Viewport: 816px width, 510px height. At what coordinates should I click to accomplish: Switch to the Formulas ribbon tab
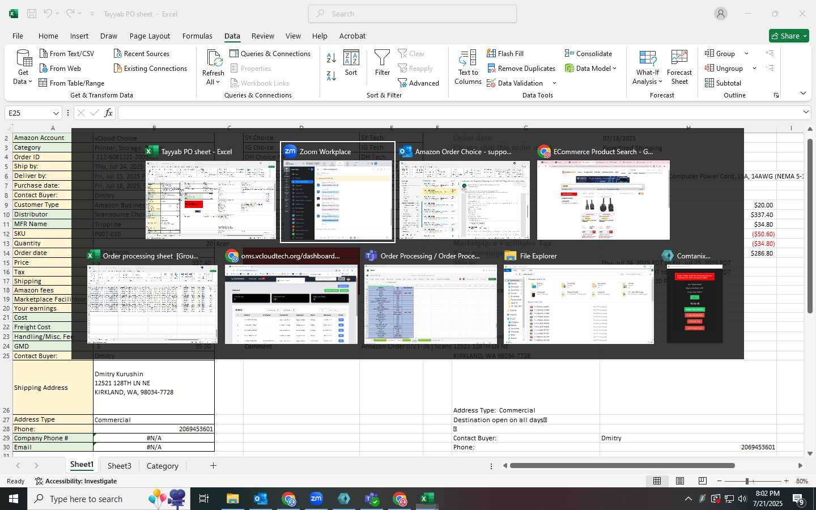[x=197, y=36]
